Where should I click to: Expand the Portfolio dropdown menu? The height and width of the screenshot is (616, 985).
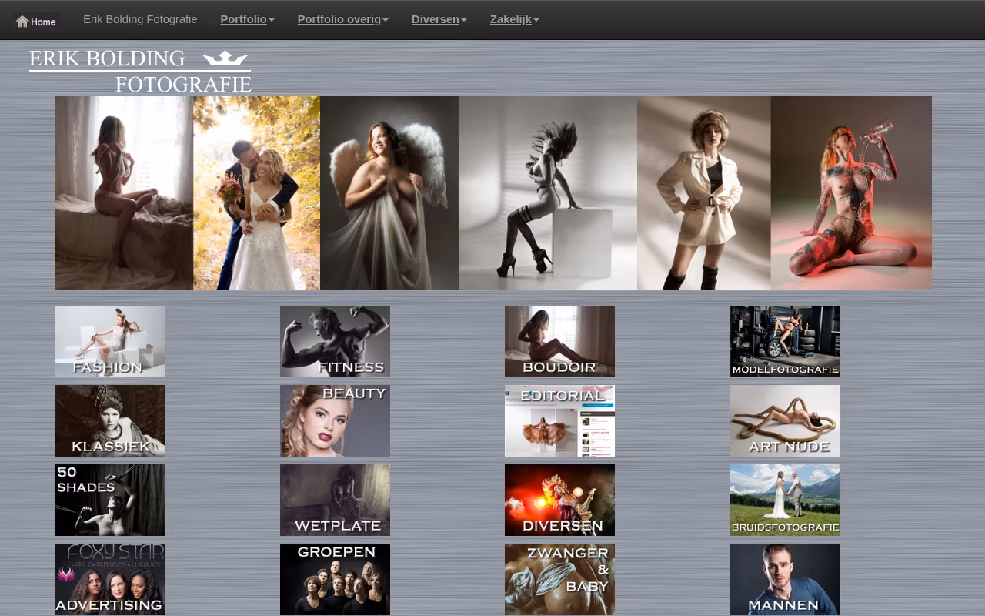point(247,19)
